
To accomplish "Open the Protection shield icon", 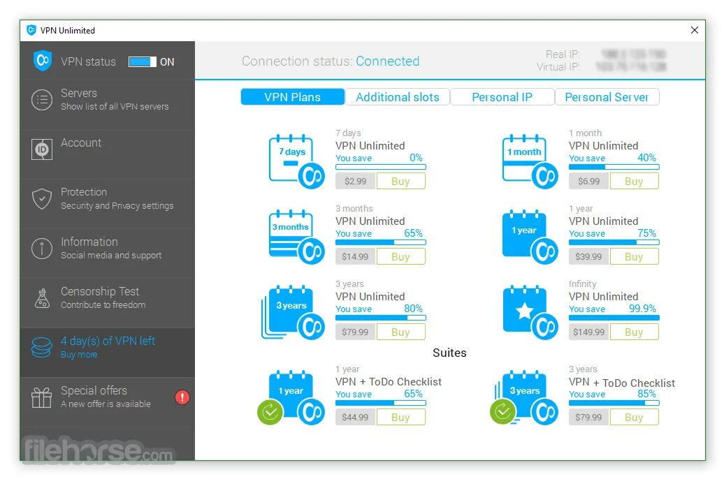I will (x=41, y=199).
